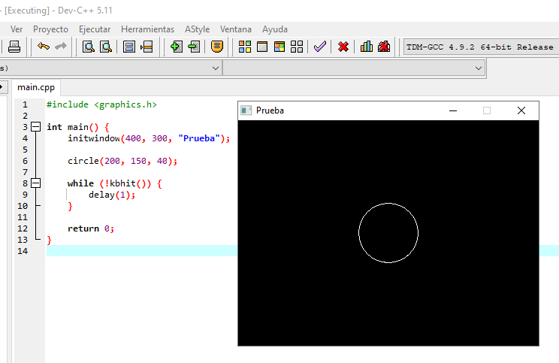Open the Herramientas menu

(x=147, y=29)
